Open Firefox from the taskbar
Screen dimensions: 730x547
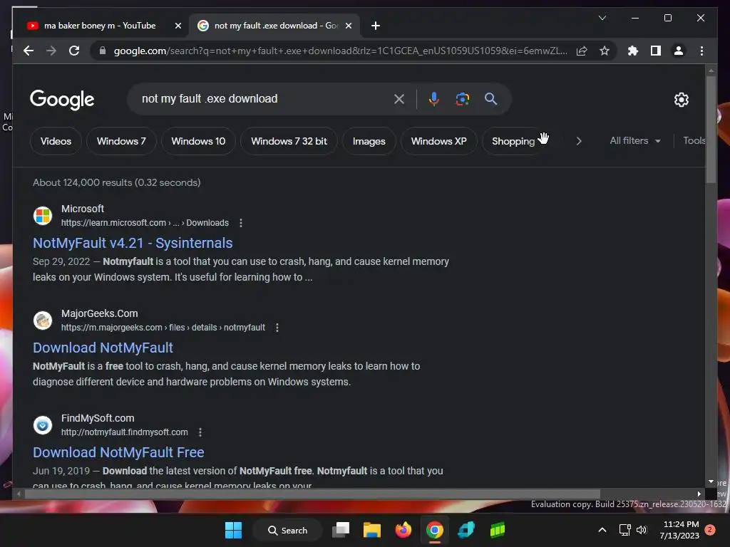[x=403, y=530]
